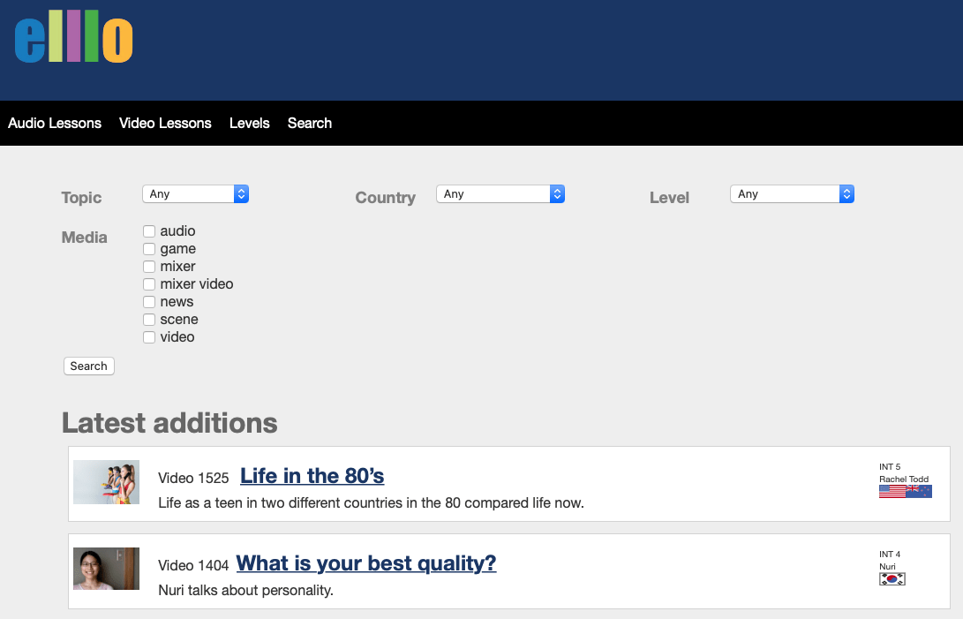This screenshot has width=963, height=619.
Task: Enable the audio media checkbox
Action: [149, 231]
